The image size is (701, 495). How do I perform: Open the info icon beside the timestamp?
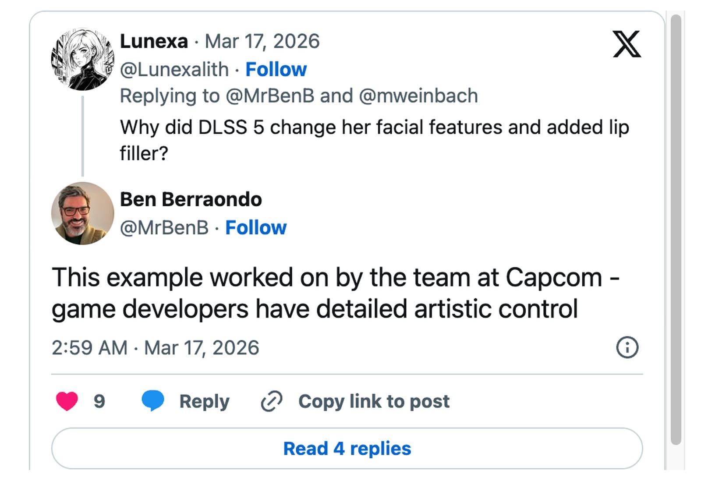click(628, 347)
